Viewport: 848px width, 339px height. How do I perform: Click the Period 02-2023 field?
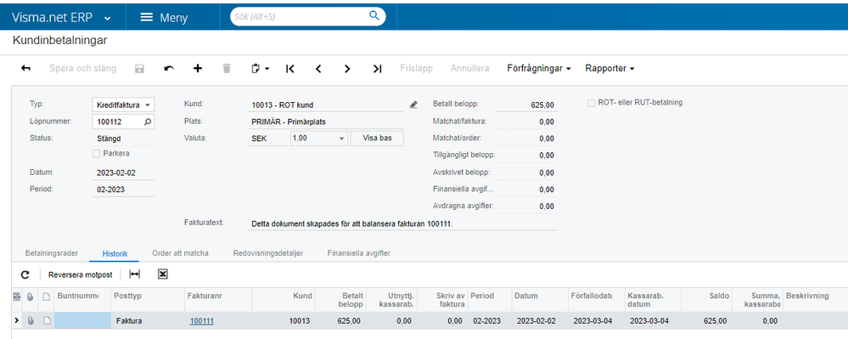(x=123, y=189)
